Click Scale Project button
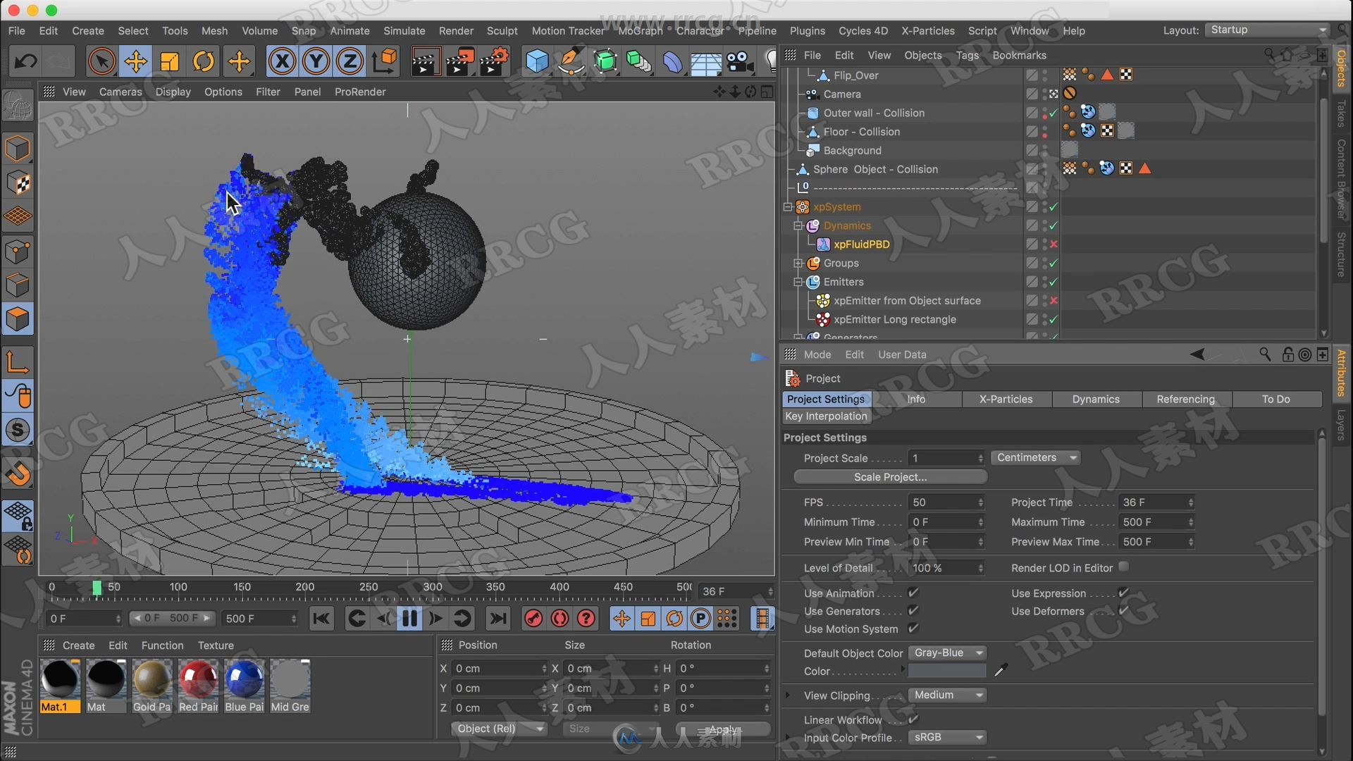The width and height of the screenshot is (1353, 761). [x=890, y=476]
